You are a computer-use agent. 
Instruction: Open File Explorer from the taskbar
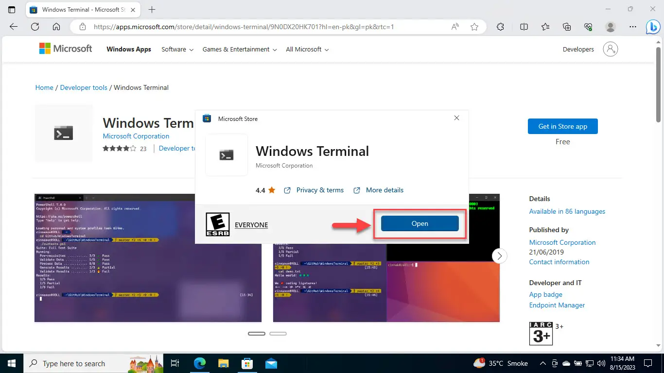[223, 363]
